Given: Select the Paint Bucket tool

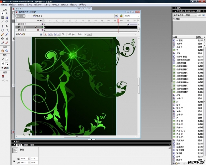Looking at the screenshot, I should point(7,39).
